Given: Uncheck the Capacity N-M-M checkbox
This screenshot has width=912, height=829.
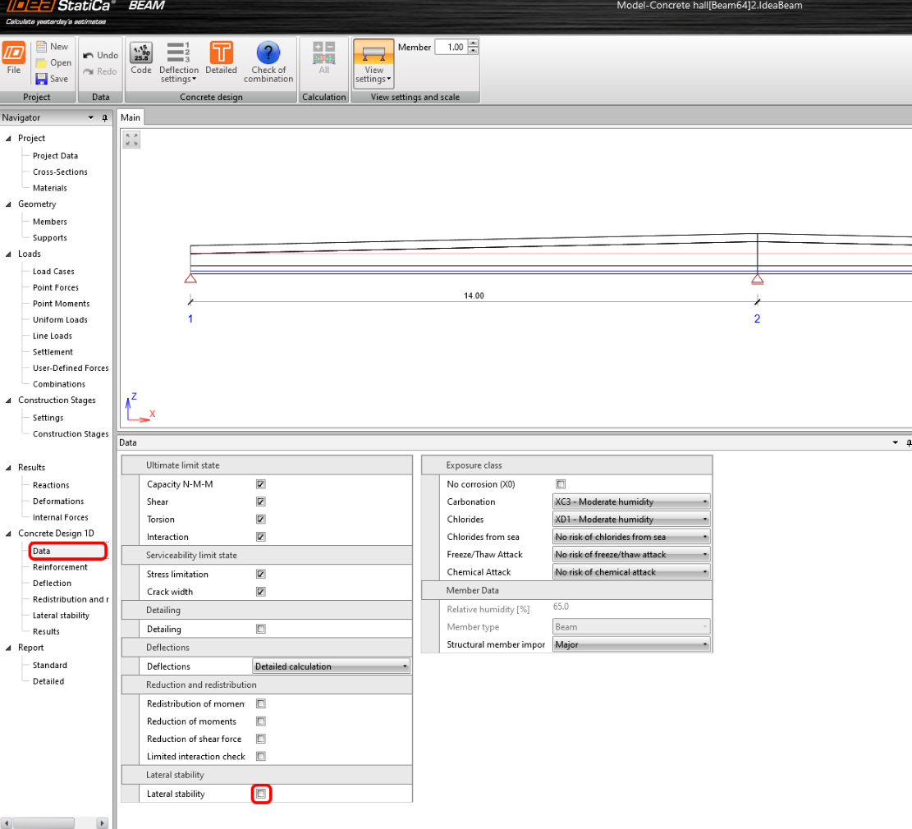Looking at the screenshot, I should click(261, 484).
